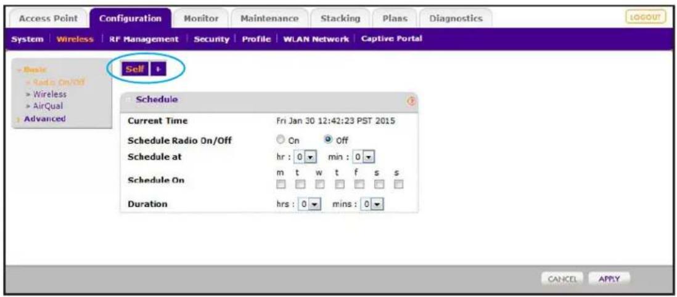The image size is (677, 297).
Task: Open the WLAN Network submenu
Action: 316,39
